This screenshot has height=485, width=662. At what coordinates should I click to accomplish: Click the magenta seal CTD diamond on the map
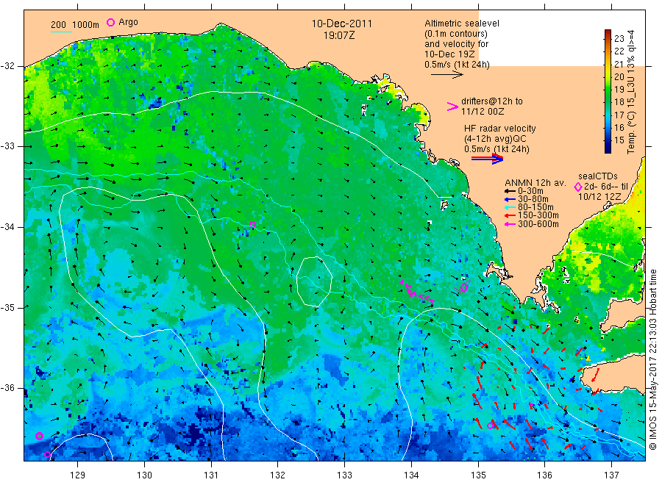463,287
